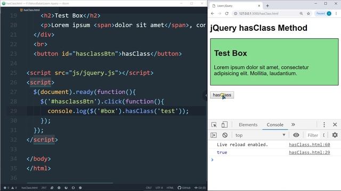Click the CRLF line ending selector
The height and width of the screenshot is (191, 341).
(149, 188)
